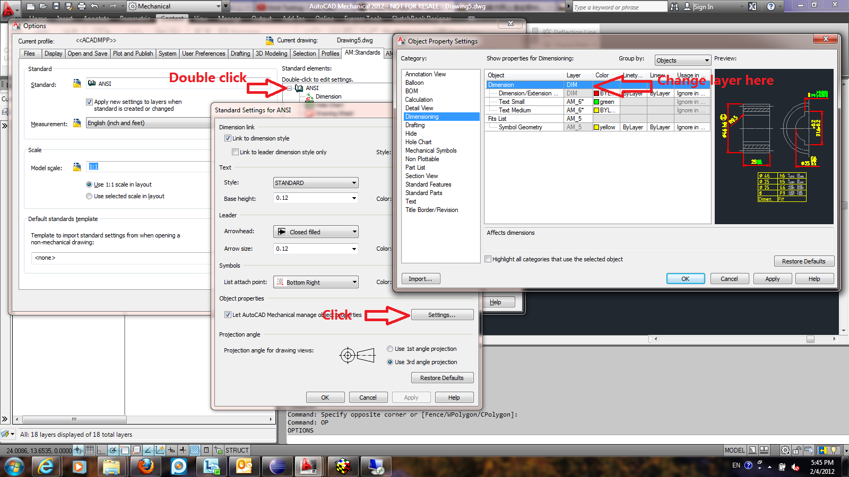This screenshot has height=477, width=849.
Task: Switch to the Drafting tab in Options
Action: click(240, 54)
